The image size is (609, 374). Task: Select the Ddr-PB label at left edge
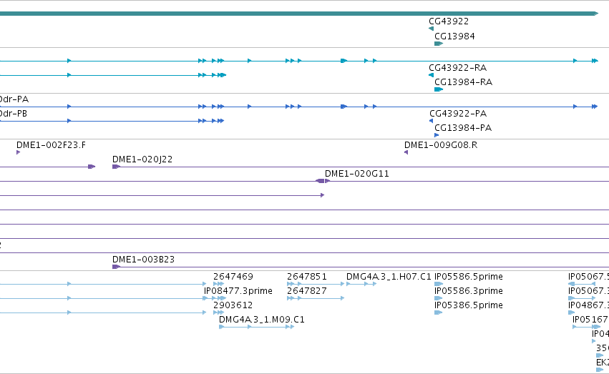tap(13, 114)
